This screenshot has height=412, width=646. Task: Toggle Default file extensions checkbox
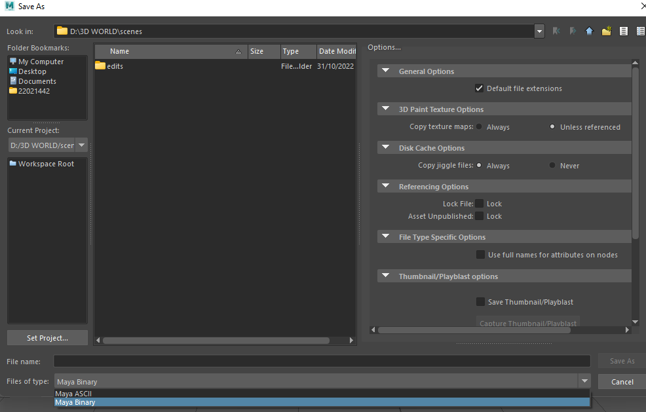pos(479,88)
